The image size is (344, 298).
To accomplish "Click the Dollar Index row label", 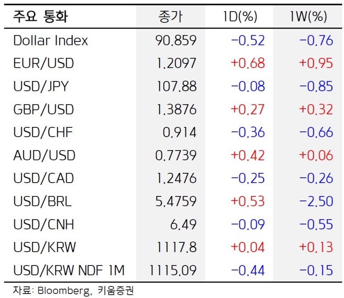I will point(51,41).
